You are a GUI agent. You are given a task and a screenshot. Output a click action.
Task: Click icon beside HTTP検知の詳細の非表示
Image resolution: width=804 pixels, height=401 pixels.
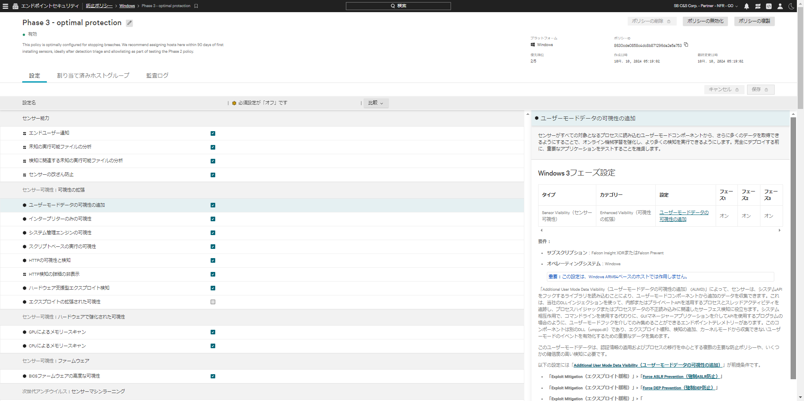25,274
